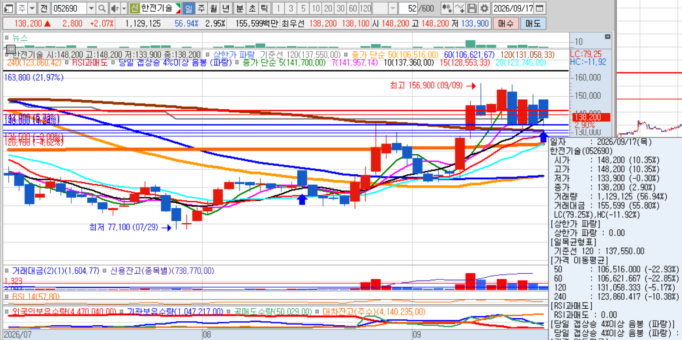
Task: Open the stock code search magnifier
Action: (102, 8)
